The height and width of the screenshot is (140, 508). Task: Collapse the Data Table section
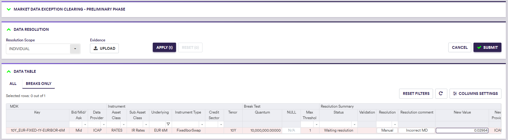click(x=9, y=72)
